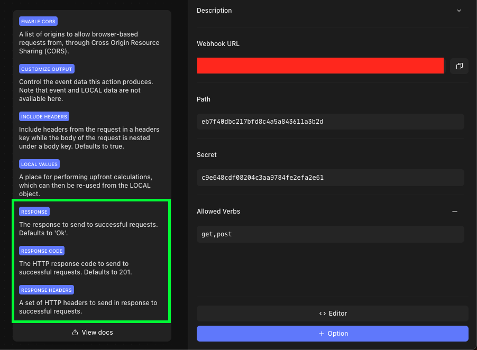Click into the Secret input field
This screenshot has width=477, height=350.
click(x=331, y=178)
